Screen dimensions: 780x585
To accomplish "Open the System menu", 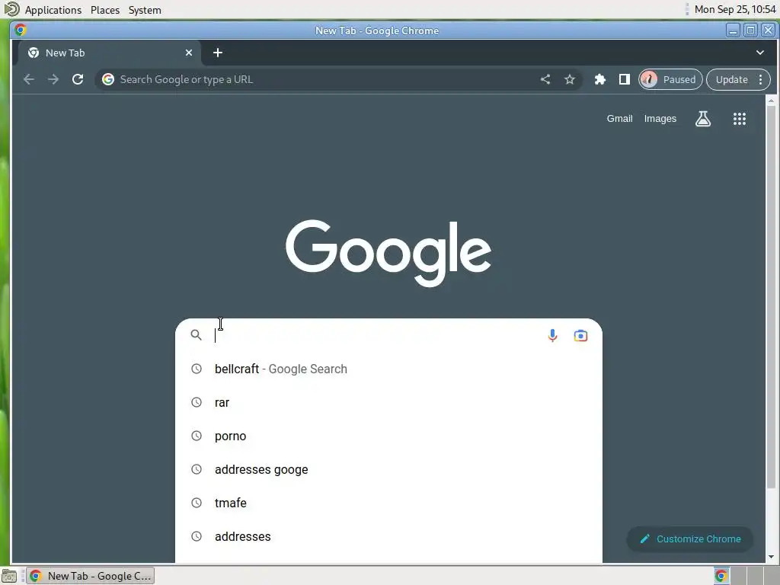I will pyautogui.click(x=145, y=10).
